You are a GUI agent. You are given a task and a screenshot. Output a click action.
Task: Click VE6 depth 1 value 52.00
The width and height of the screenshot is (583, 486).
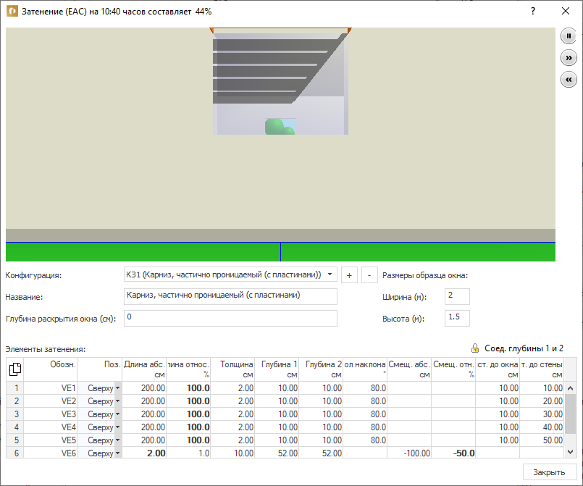277,453
